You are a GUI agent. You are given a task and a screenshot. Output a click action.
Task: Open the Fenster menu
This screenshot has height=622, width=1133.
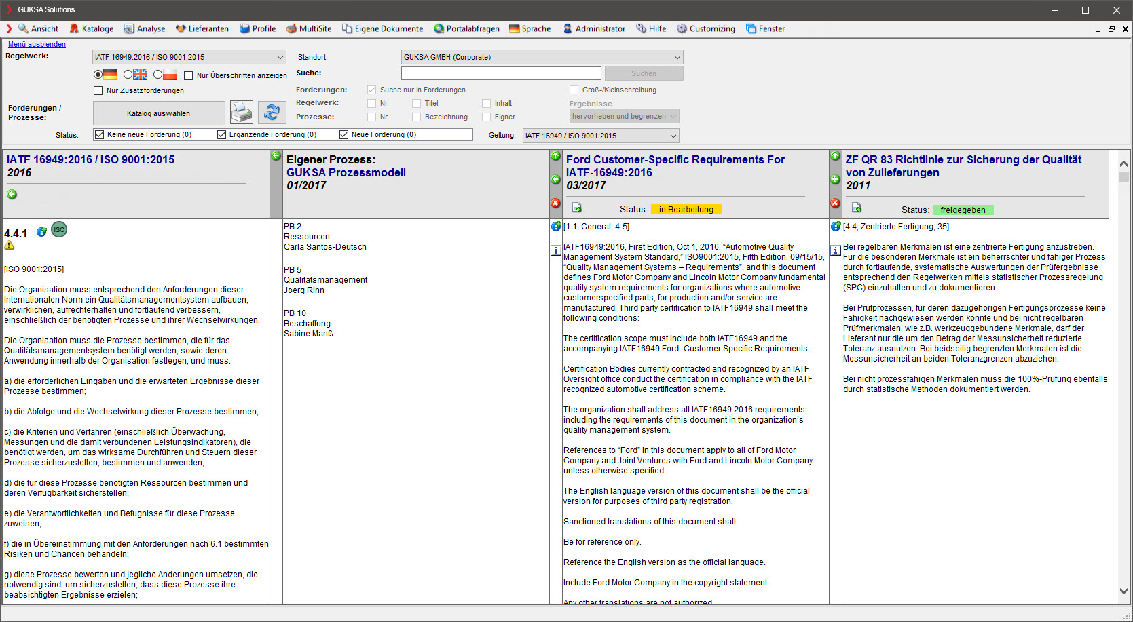pos(766,28)
